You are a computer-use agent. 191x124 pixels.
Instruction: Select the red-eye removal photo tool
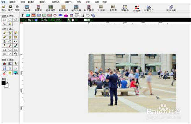point(4,64)
